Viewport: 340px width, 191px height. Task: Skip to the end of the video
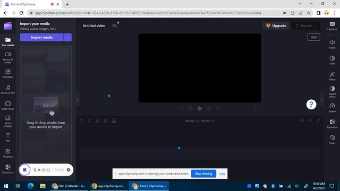pos(218,108)
